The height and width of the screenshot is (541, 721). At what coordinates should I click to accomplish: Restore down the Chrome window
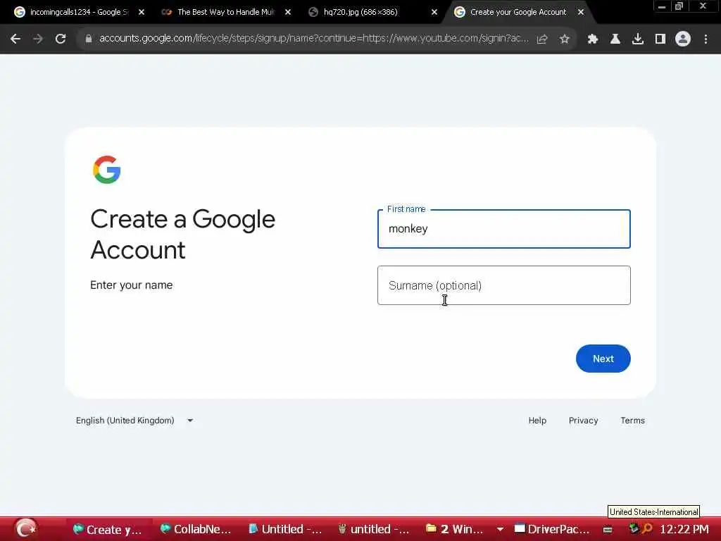(x=679, y=6)
